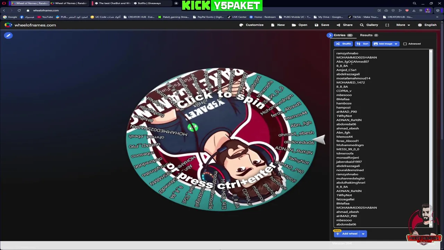Image resolution: width=444 pixels, height=250 pixels.
Task: Click the shield ad-blocker toolbar icon
Action: 393,10
